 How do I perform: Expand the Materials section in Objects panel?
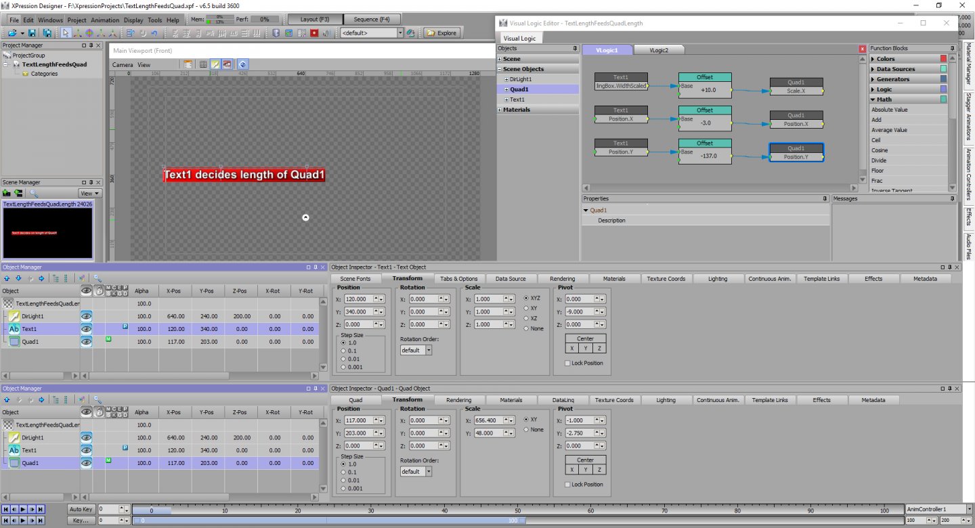coord(500,110)
